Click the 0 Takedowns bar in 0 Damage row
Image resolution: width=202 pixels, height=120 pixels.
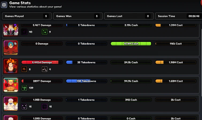click(x=86, y=44)
